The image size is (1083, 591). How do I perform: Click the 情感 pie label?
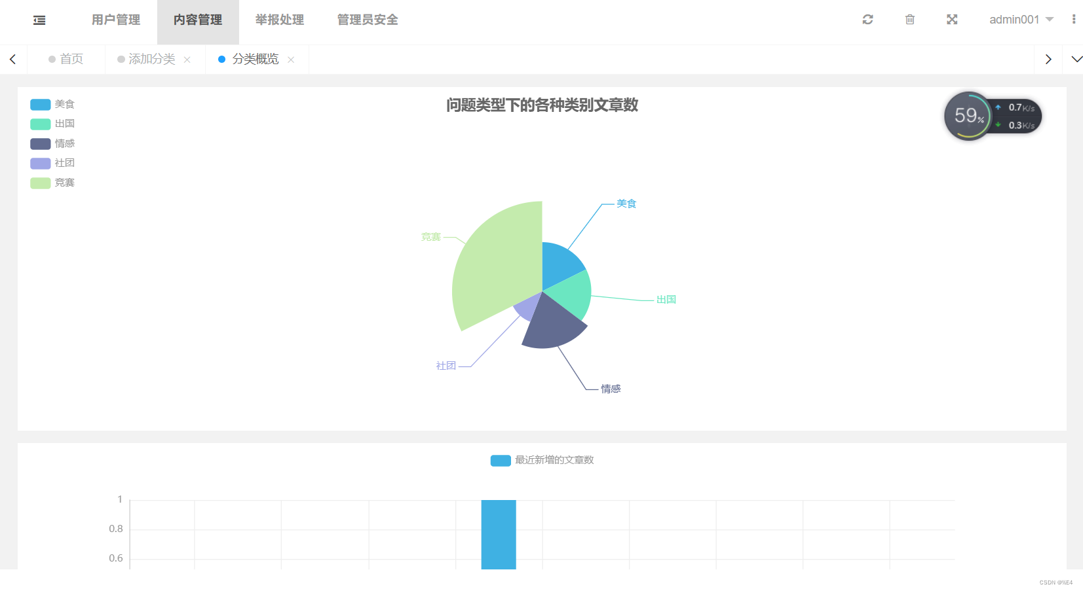pos(611,389)
